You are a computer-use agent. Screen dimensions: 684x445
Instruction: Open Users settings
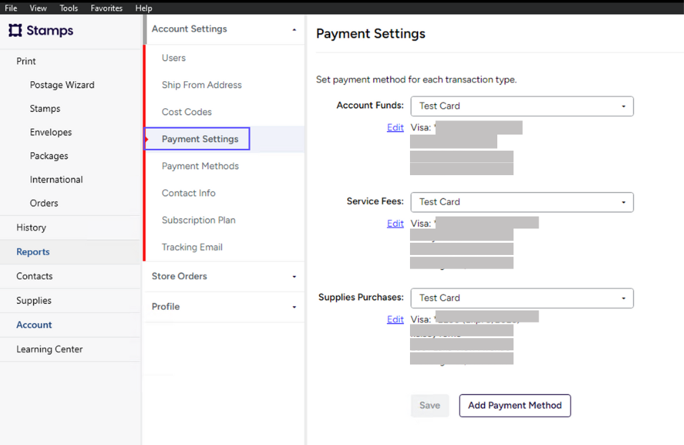point(174,58)
